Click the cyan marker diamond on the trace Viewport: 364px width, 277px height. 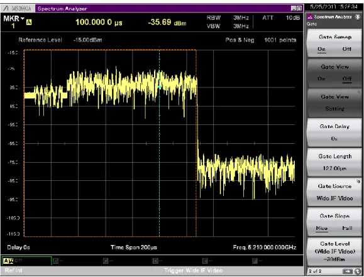coord(160,87)
